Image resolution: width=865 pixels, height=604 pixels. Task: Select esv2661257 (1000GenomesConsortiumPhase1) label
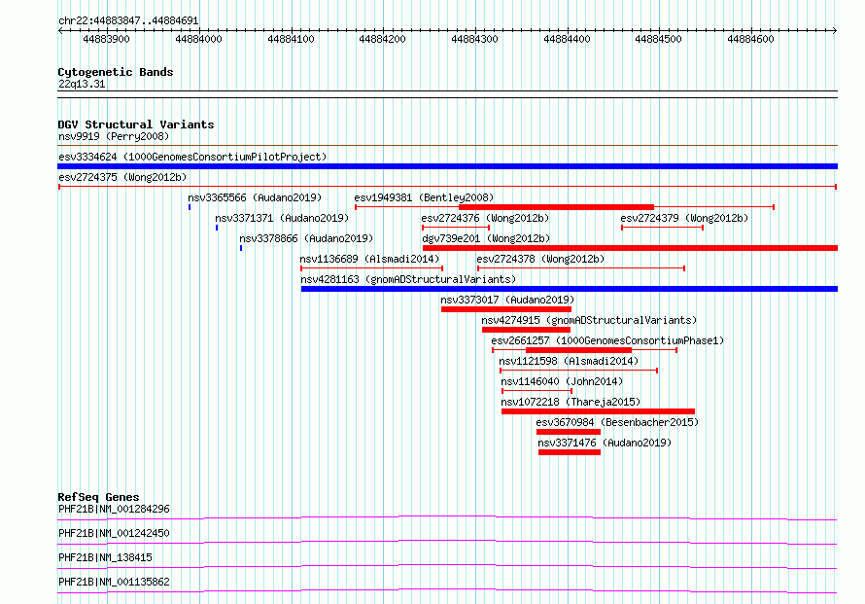607,340
